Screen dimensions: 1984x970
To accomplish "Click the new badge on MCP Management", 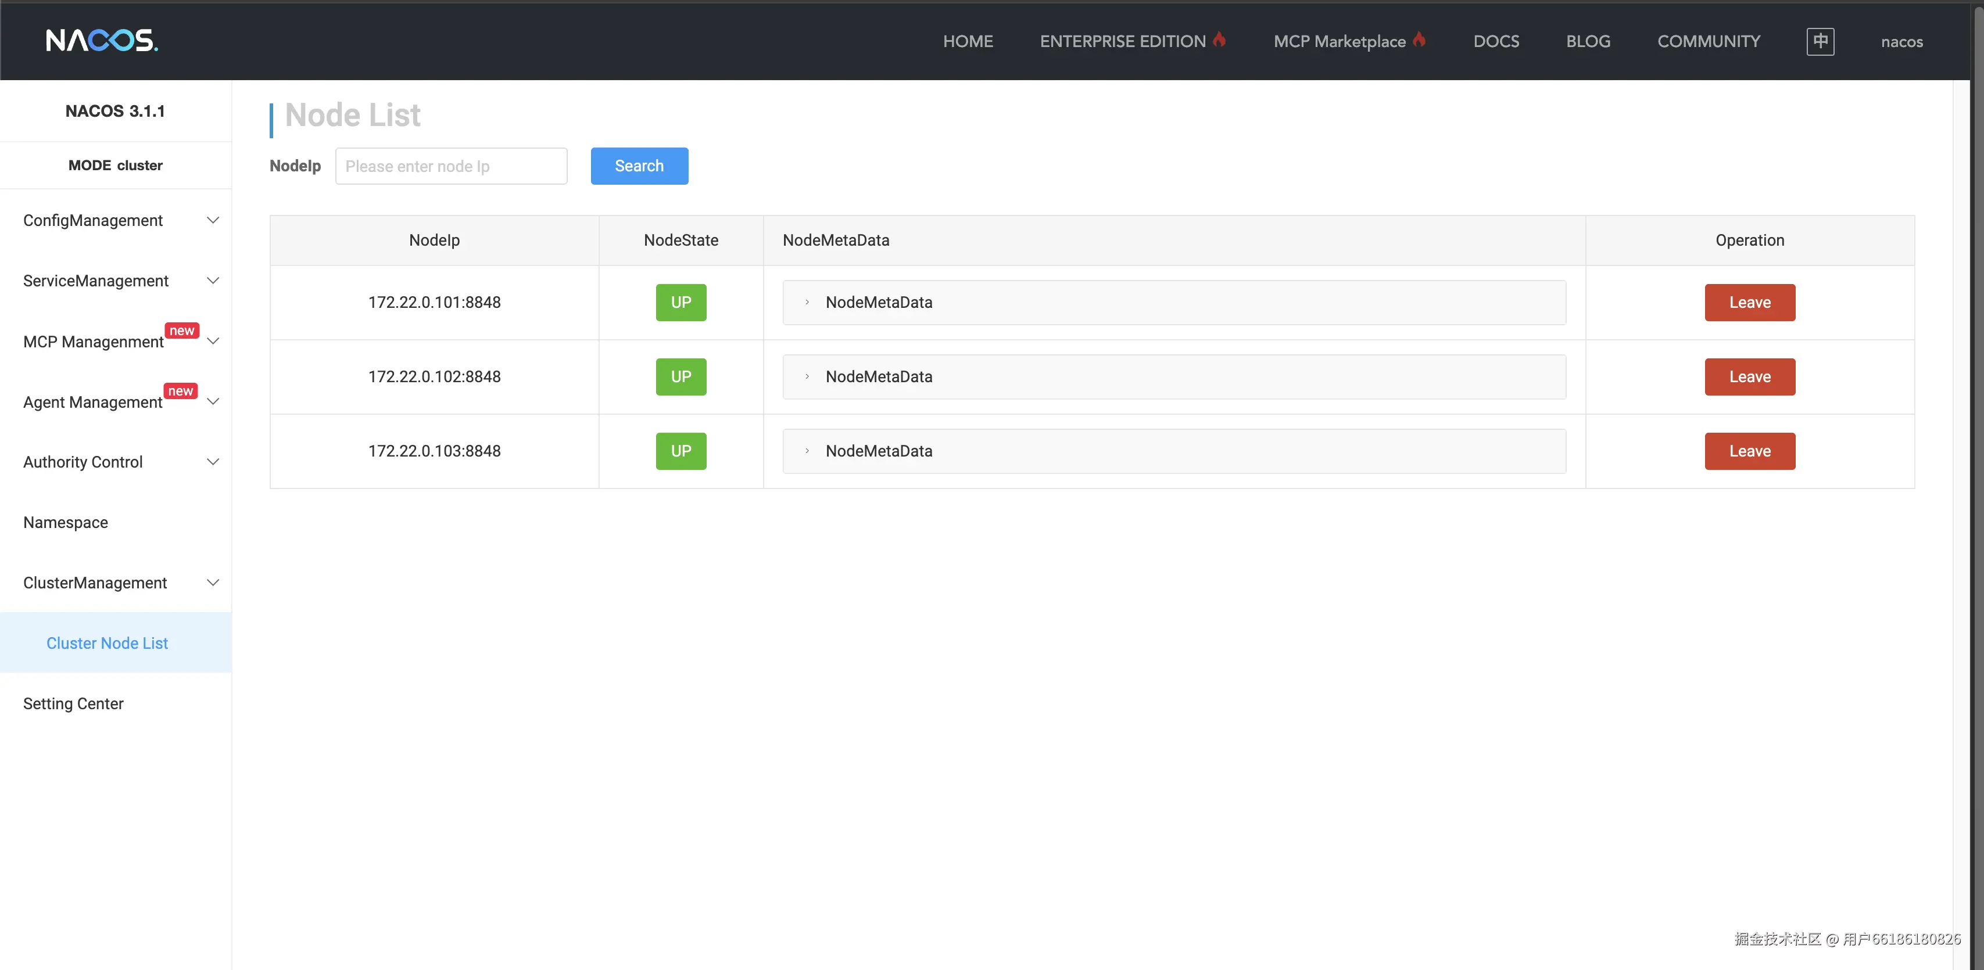I will click(182, 330).
